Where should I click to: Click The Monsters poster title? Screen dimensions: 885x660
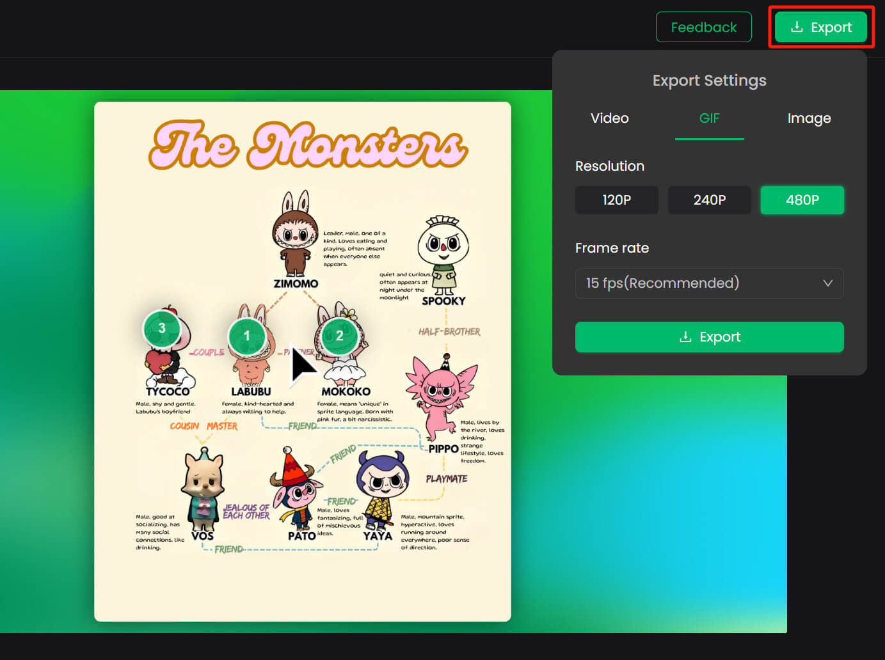[308, 146]
